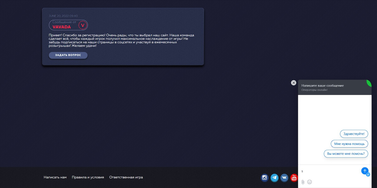Close the chat widget with X button

pyautogui.click(x=293, y=83)
